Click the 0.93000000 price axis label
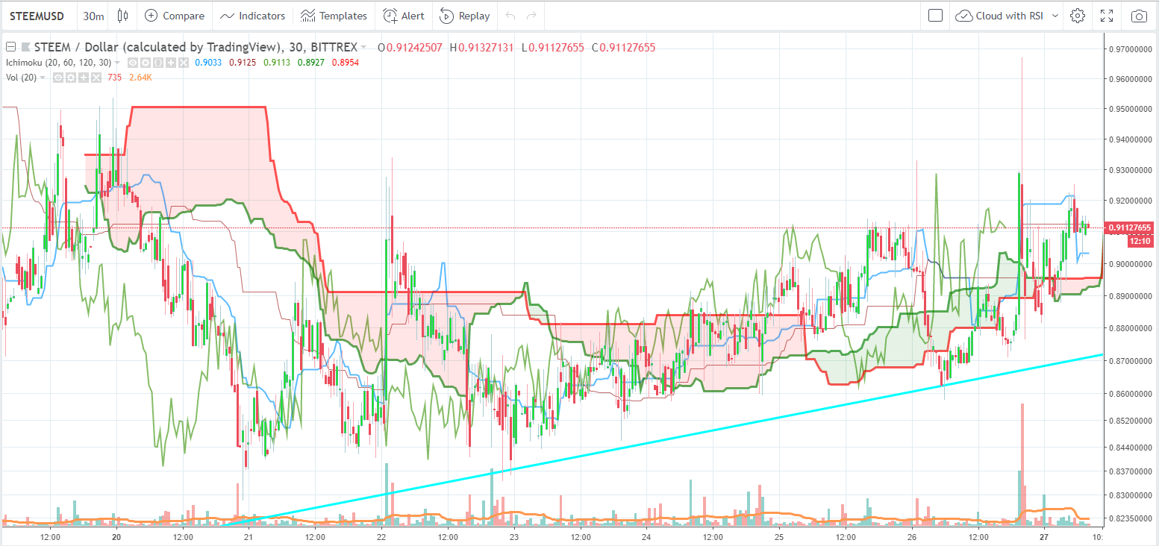The image size is (1159, 546). pyautogui.click(x=1131, y=171)
